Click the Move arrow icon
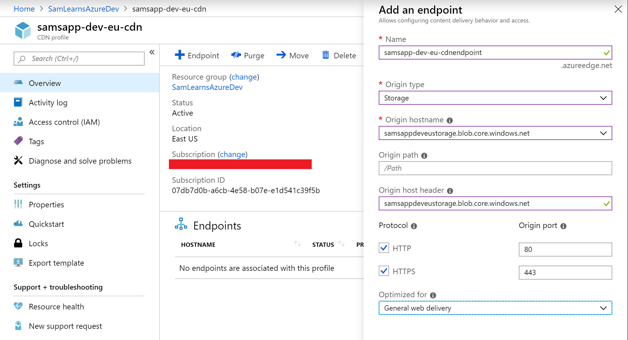The width and height of the screenshot is (628, 340). pos(281,55)
